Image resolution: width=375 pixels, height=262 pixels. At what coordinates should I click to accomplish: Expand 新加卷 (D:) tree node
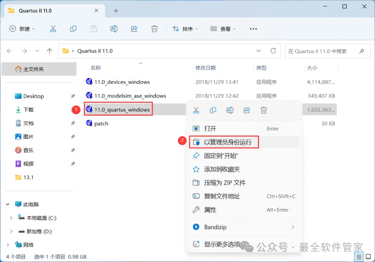pyautogui.click(x=11, y=231)
